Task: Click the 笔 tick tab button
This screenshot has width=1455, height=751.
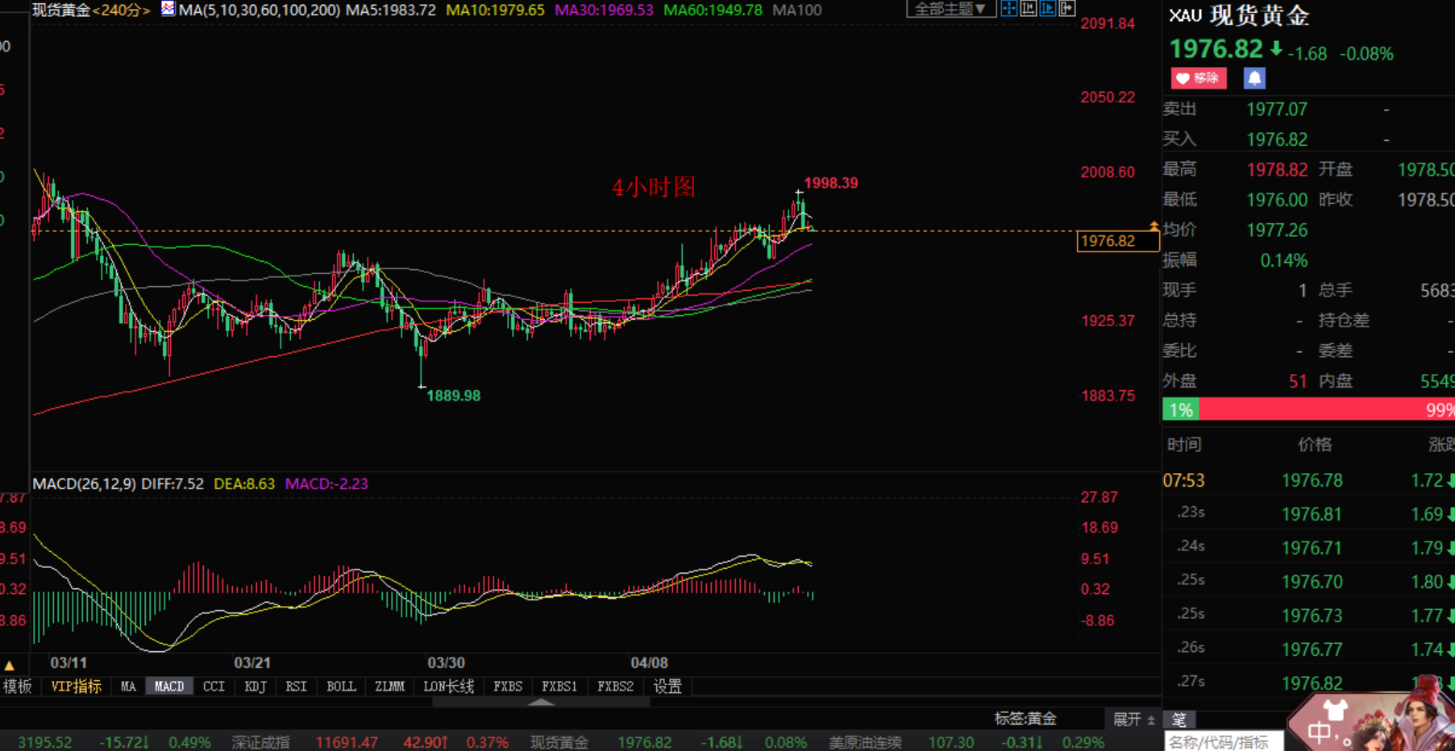Action: coord(1179,720)
